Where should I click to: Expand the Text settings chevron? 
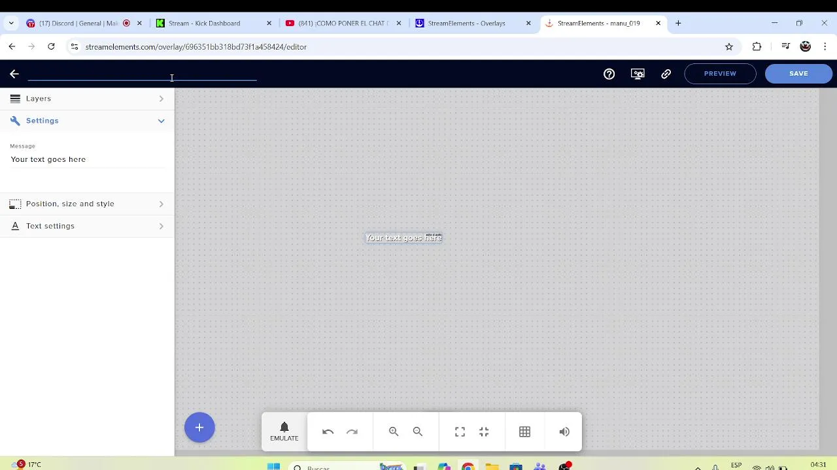(x=161, y=226)
